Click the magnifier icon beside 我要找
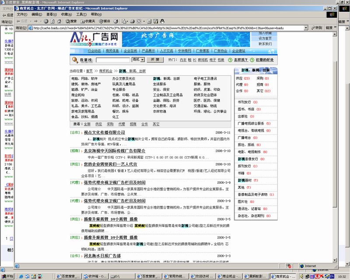350x280 pixels. [75, 60]
